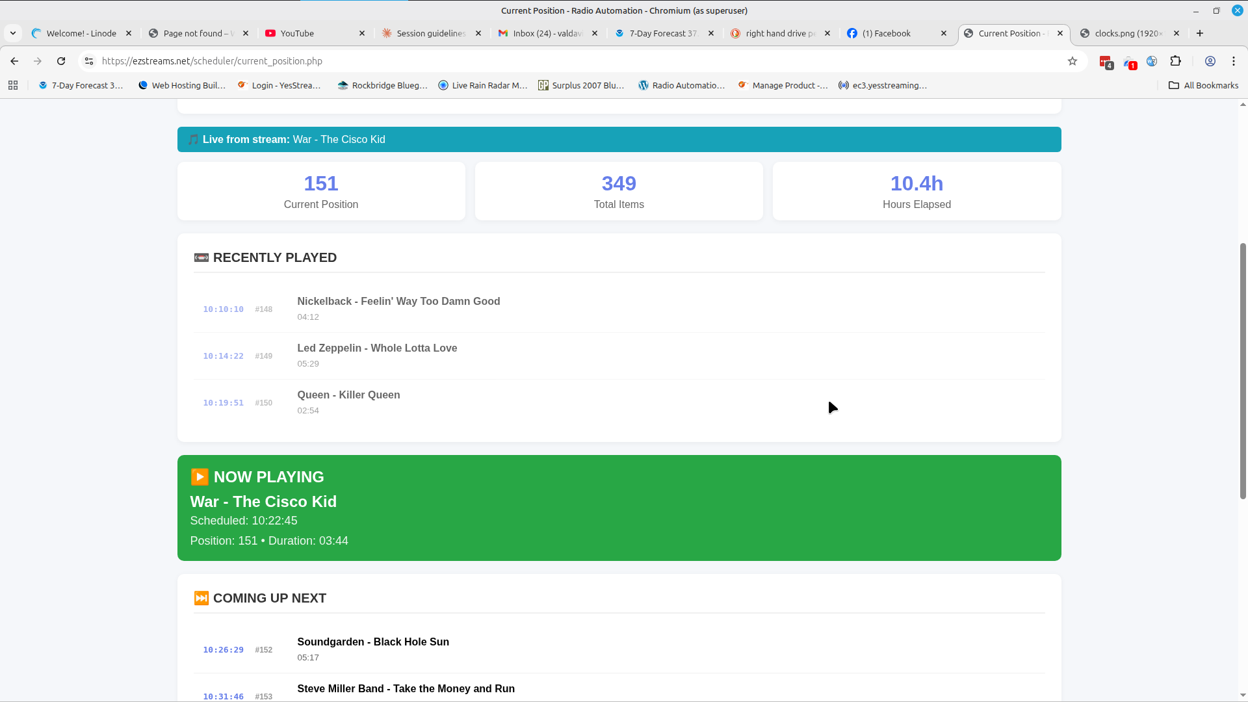The width and height of the screenshot is (1248, 702).
Task: View site information icon in address bar
Action: pyautogui.click(x=89, y=61)
